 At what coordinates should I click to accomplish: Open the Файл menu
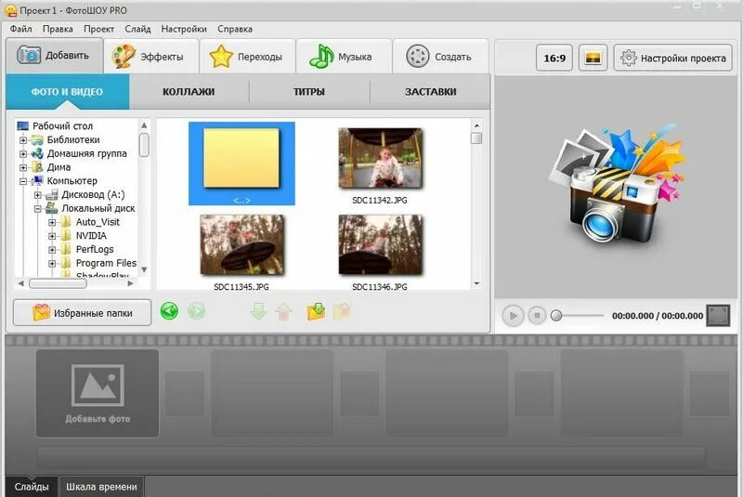20,29
